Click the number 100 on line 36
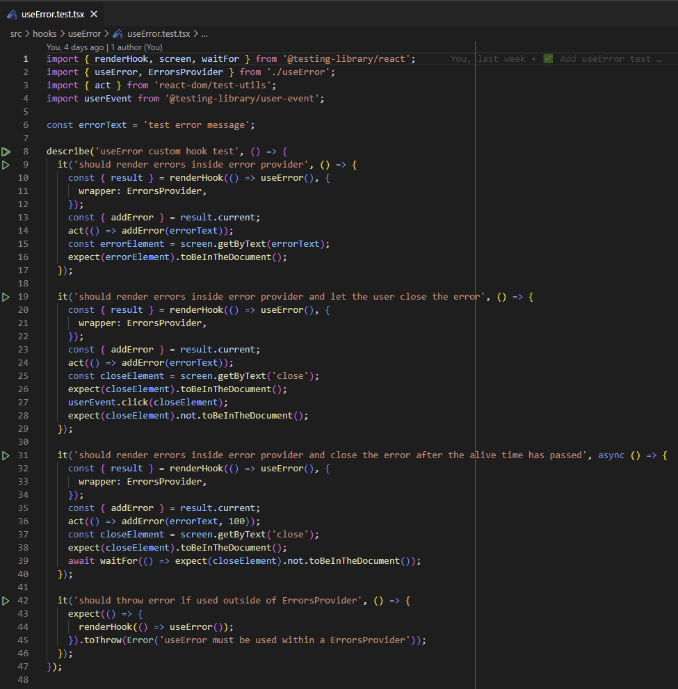Viewport: 678px width, 689px height. coord(236,521)
